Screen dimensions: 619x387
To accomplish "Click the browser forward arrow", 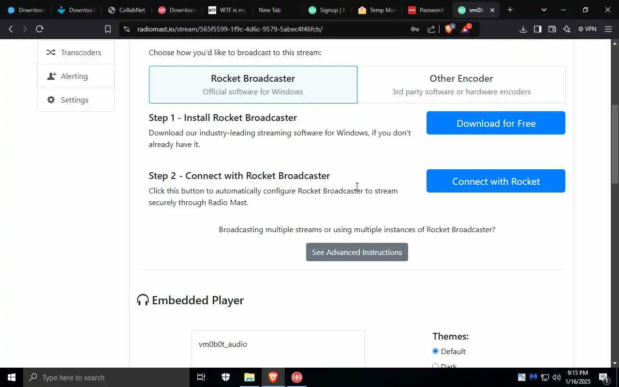I will [x=25, y=29].
